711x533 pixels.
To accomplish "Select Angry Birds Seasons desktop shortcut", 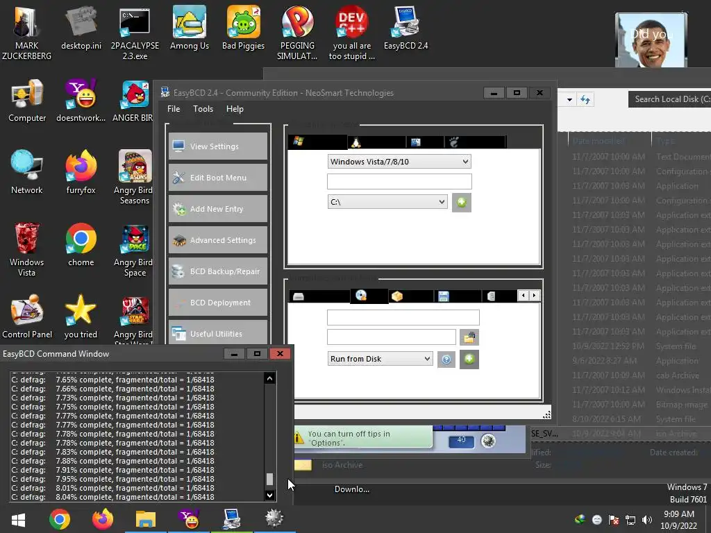I will pyautogui.click(x=135, y=177).
